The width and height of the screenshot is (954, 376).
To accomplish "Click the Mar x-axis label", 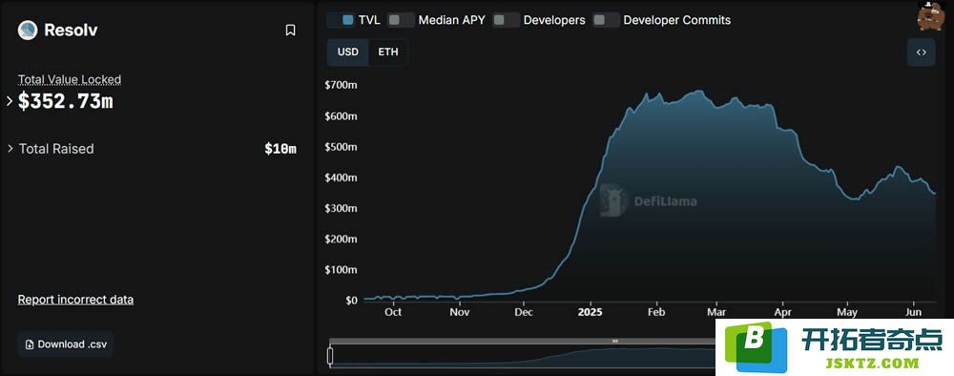I will tap(716, 313).
